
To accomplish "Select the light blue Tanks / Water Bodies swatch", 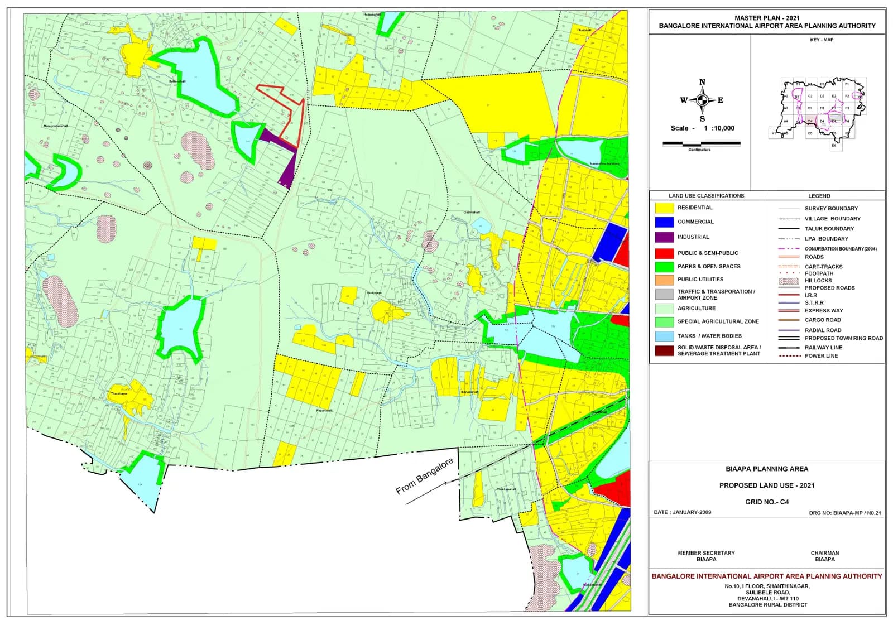I will 664,336.
